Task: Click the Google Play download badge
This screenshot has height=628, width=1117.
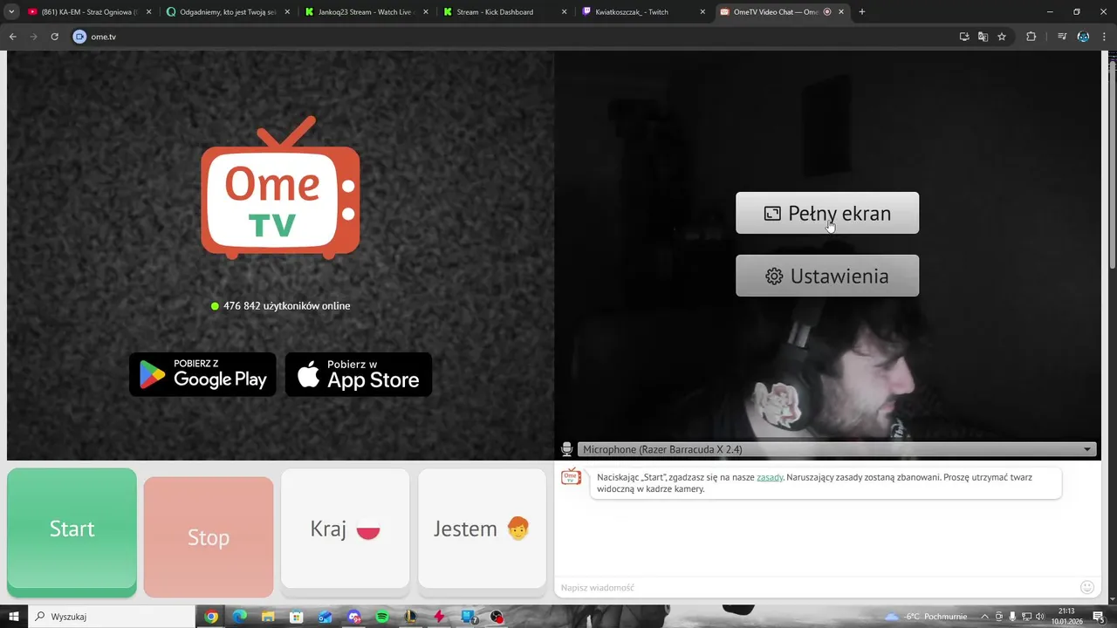Action: 202,374
